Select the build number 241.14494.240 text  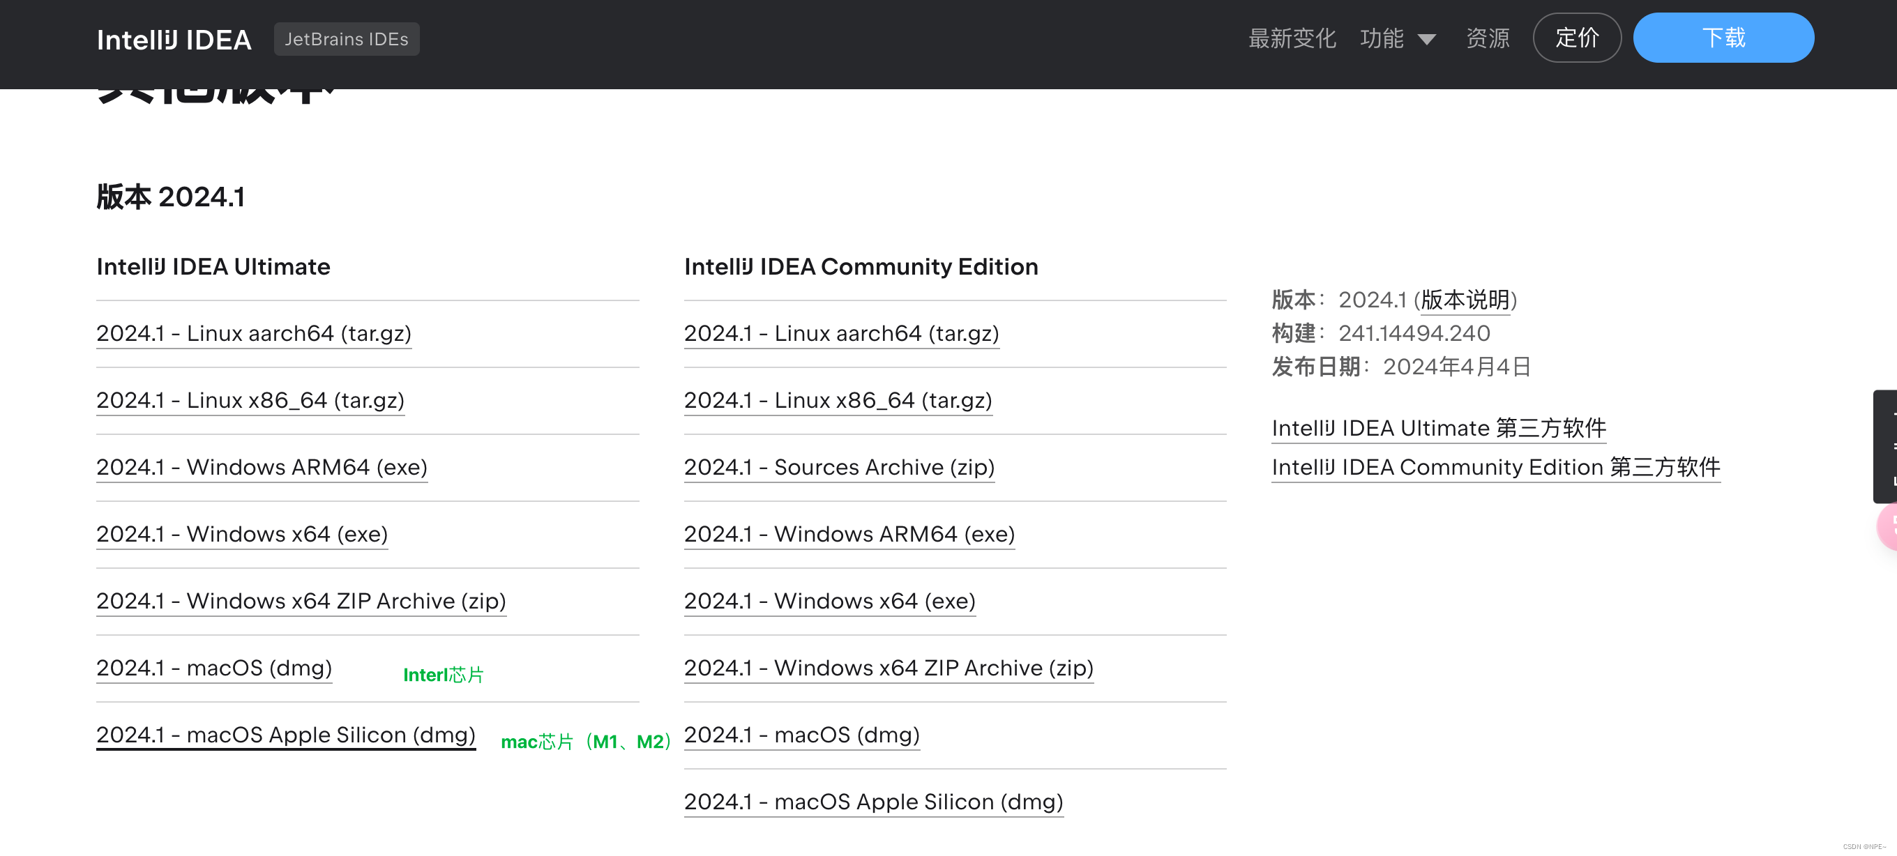pyautogui.click(x=1414, y=333)
